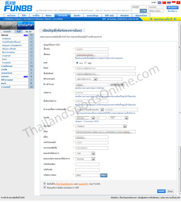
Task: Open the country dropdown showing Thailand
Action: 101,126
